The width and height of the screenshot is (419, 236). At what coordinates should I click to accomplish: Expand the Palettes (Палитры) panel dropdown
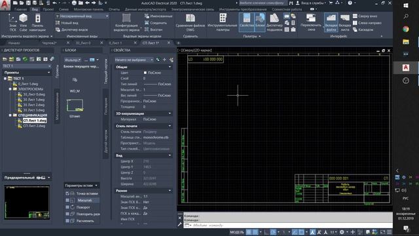pos(251,36)
